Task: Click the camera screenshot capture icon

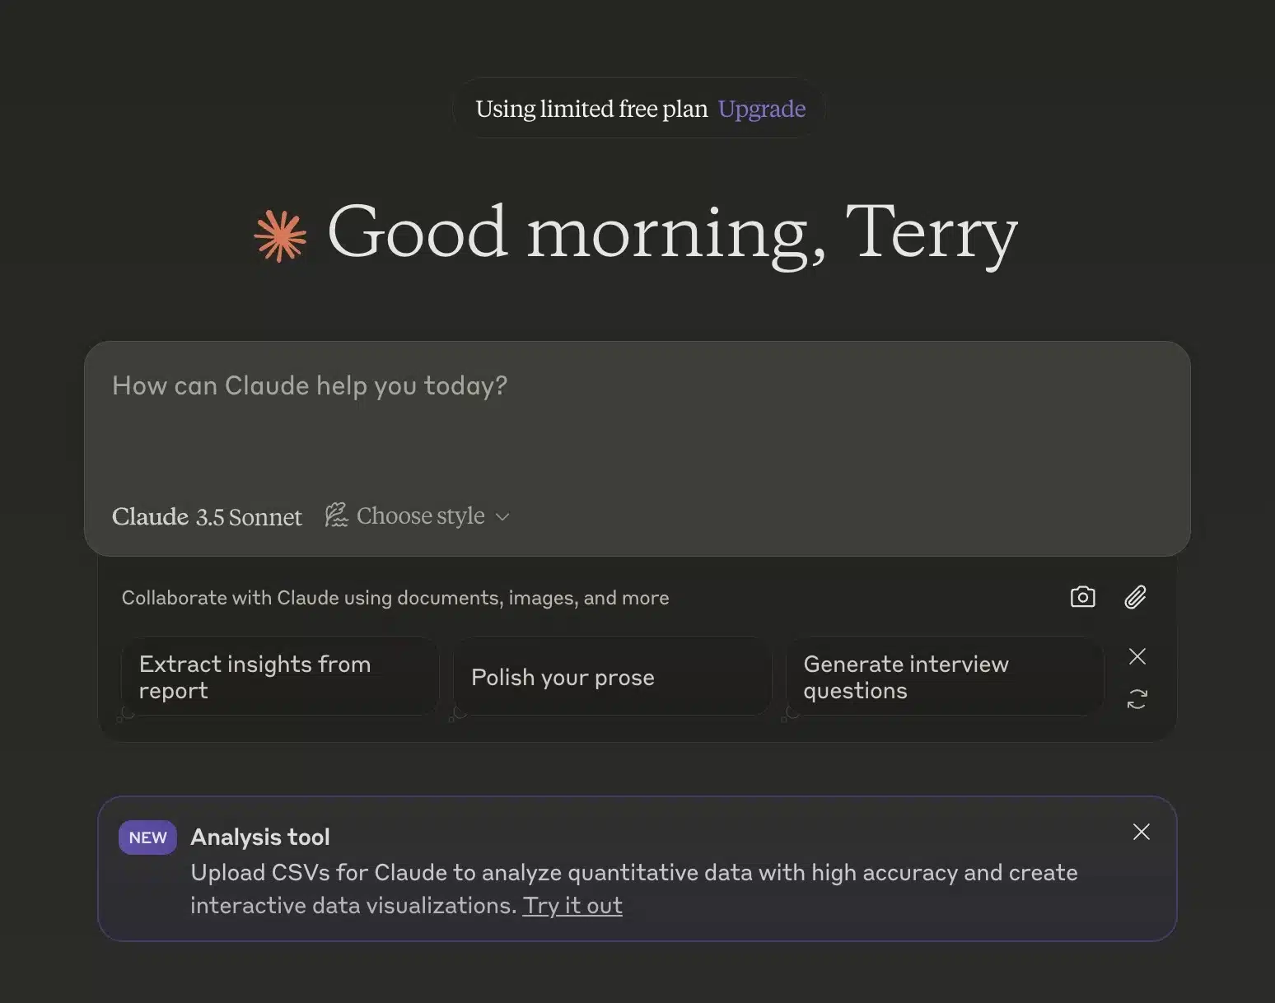Action: coord(1082,597)
